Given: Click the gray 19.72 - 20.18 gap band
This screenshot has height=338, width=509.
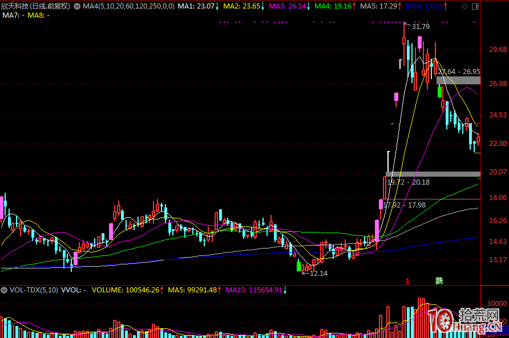Looking at the screenshot, I should coord(433,174).
